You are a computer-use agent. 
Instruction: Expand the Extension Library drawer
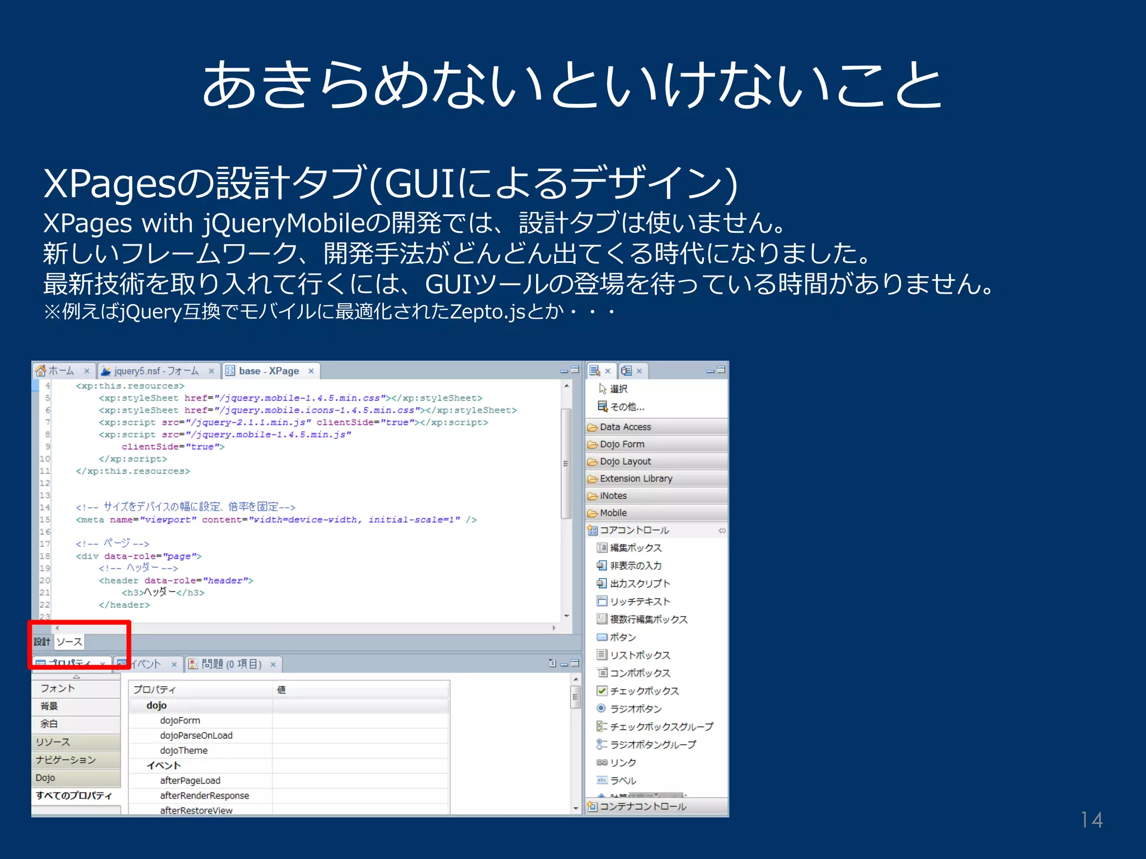(x=656, y=479)
